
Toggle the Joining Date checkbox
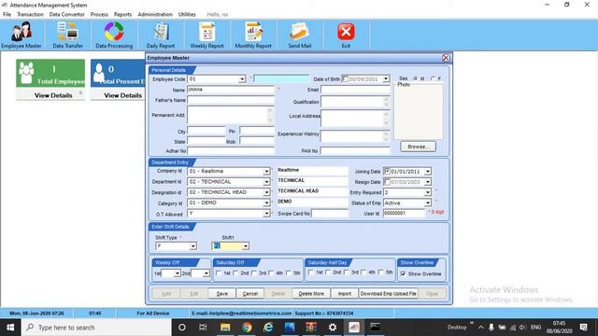(x=387, y=171)
